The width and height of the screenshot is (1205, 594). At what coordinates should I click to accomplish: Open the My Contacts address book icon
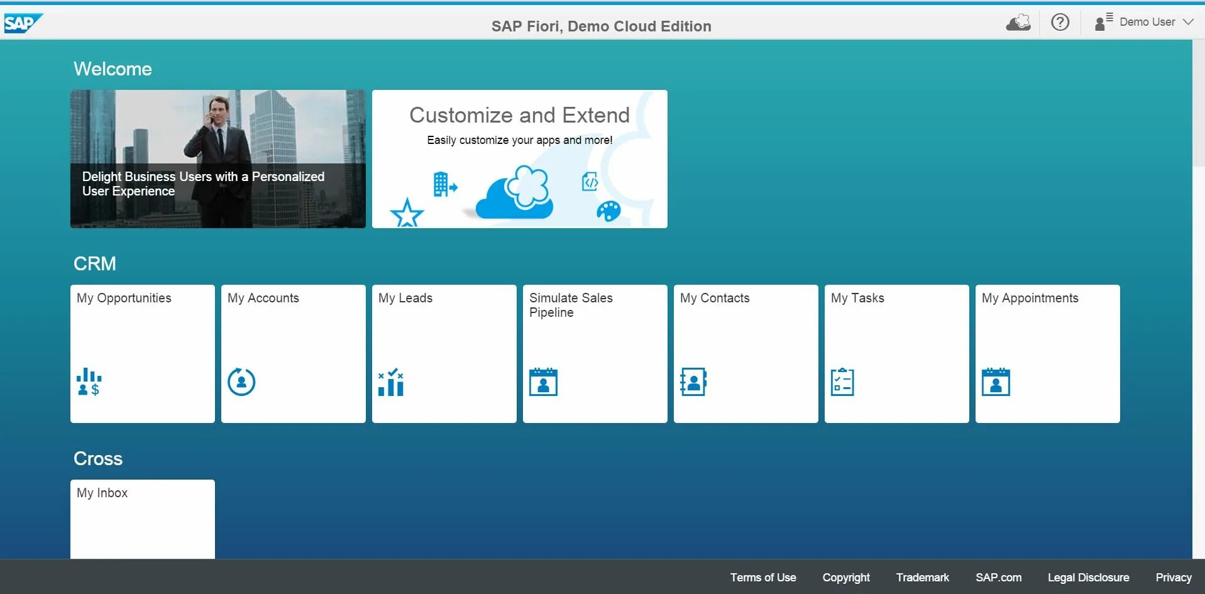(x=692, y=381)
